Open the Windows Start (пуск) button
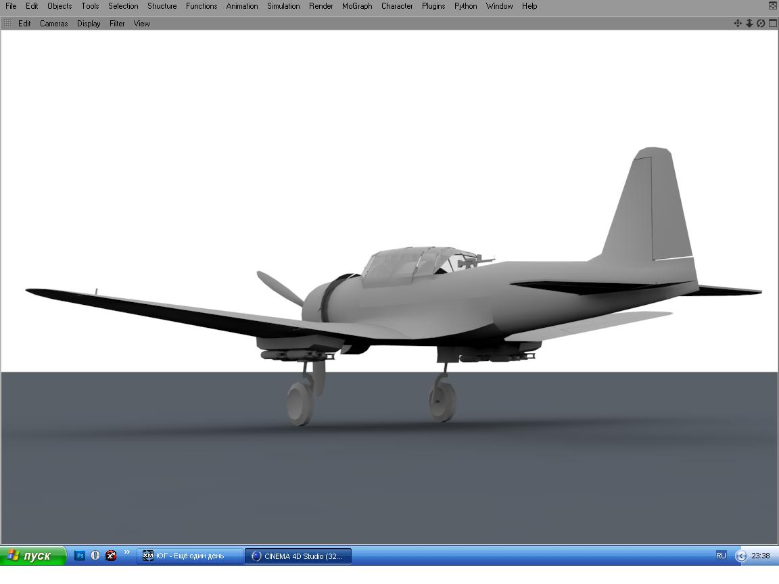779x584 pixels. (x=32, y=556)
